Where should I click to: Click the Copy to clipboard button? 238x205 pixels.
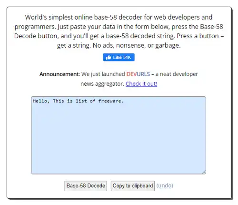(x=133, y=185)
